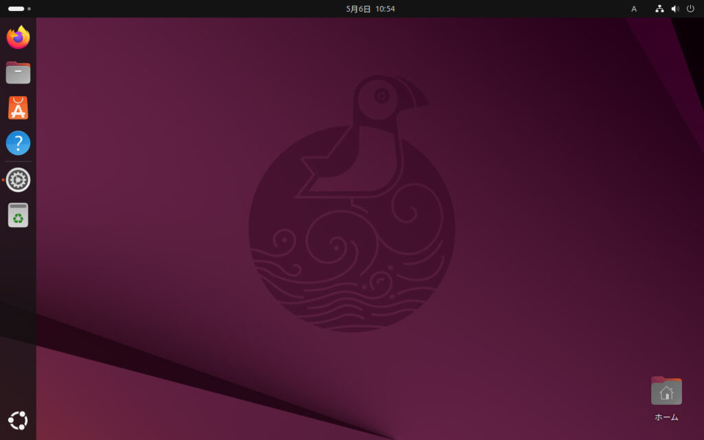Open the power menu icon
The image size is (704, 440).
coord(690,8)
